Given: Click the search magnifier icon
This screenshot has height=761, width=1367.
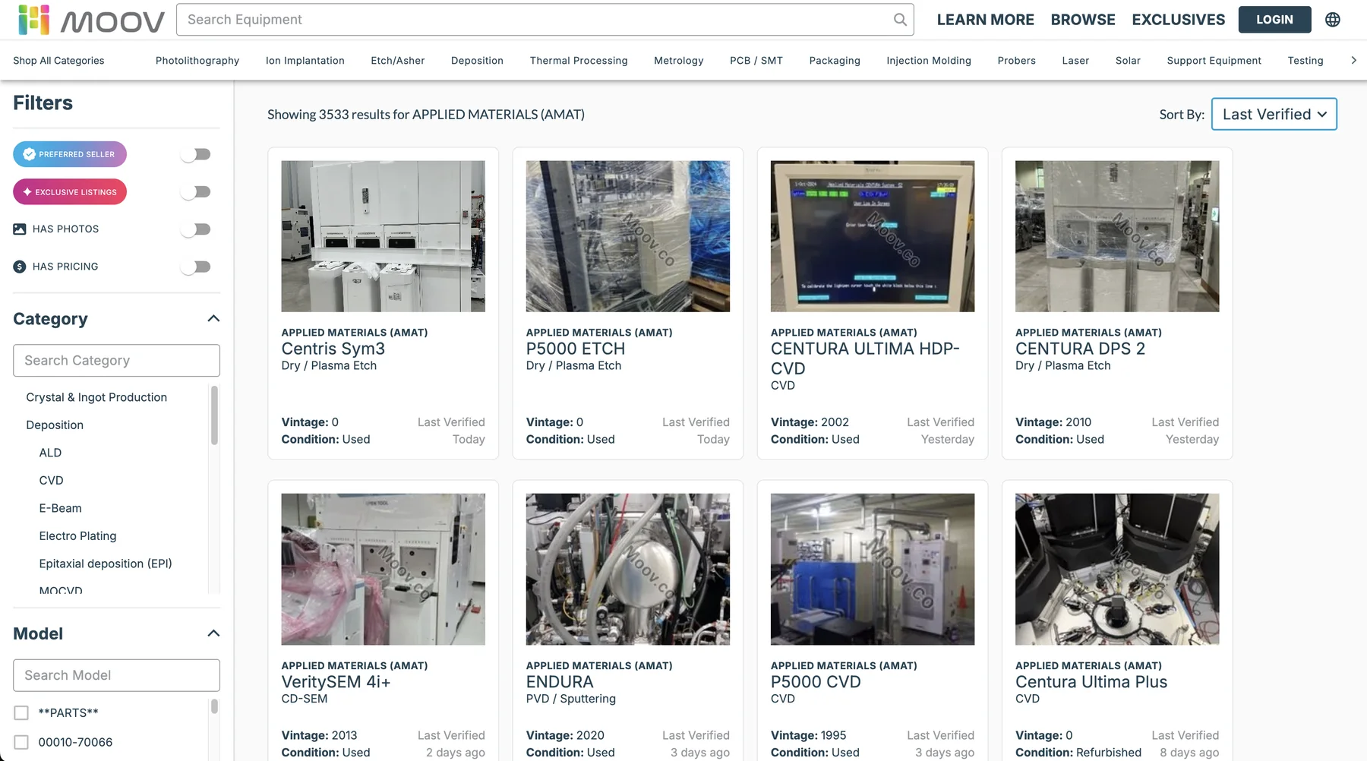Looking at the screenshot, I should 900,20.
